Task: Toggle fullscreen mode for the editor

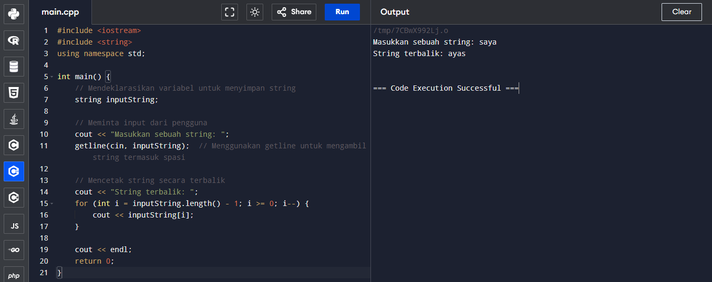Action: [230, 12]
